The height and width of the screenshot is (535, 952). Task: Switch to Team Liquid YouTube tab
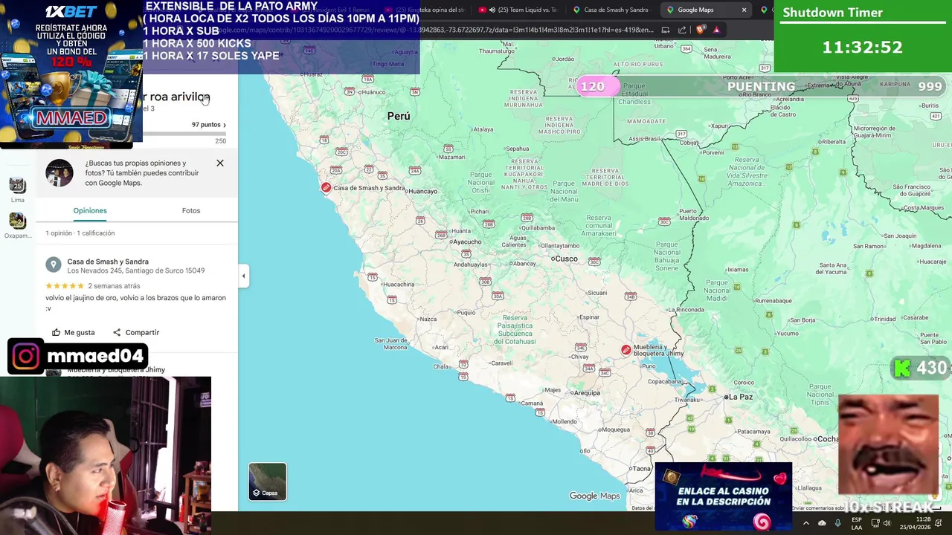click(521, 10)
